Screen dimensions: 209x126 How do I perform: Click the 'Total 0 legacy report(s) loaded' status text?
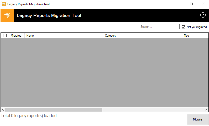click(29, 116)
